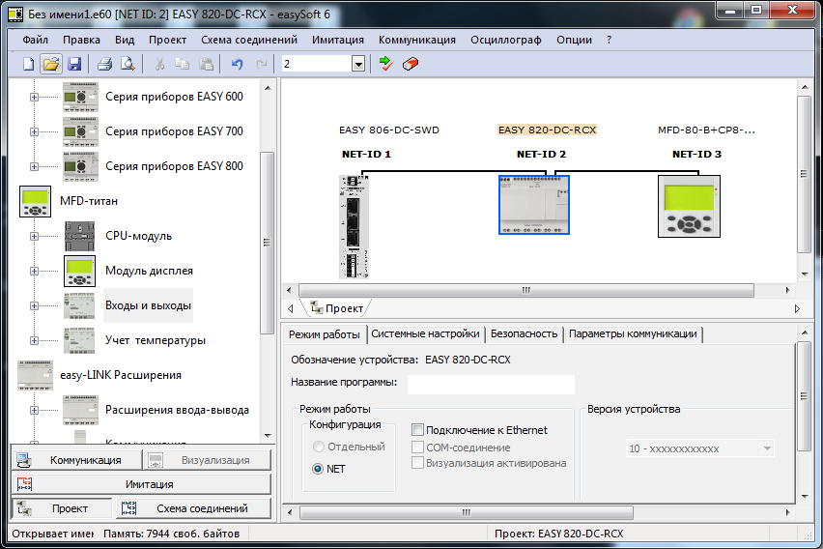Expand the Серия приборов EASY 700 node
823x549 pixels.
pos(34,131)
